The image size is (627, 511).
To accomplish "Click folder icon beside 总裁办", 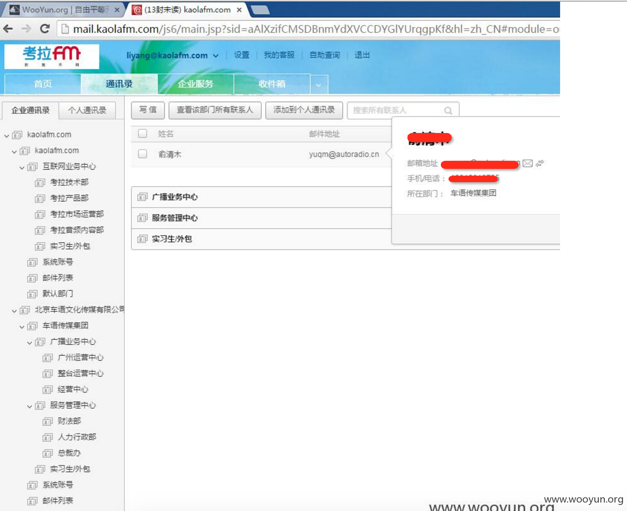I will (x=48, y=453).
